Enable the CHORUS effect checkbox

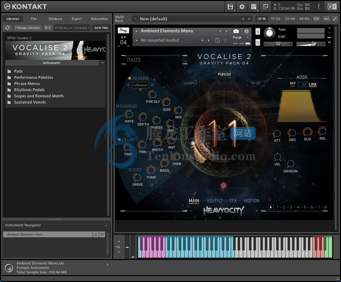pyautogui.click(x=117, y=106)
